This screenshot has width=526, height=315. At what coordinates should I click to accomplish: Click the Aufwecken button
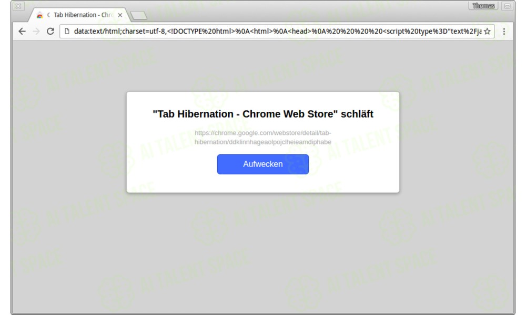pos(262,164)
